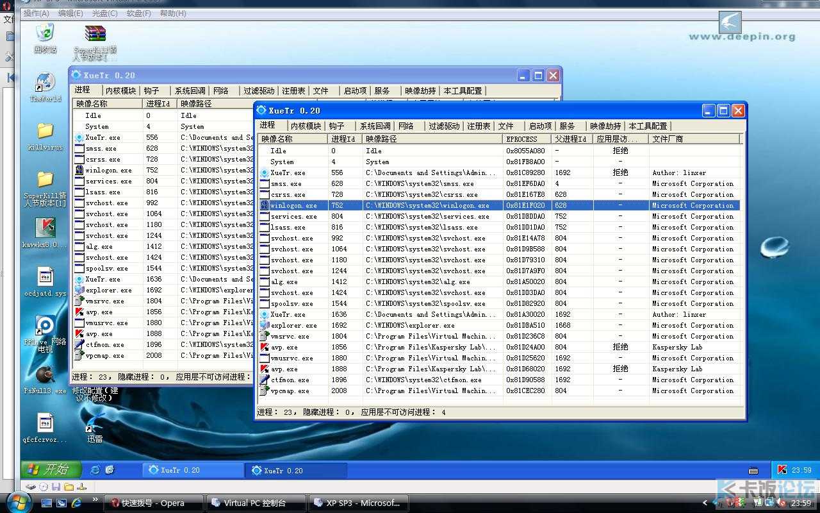Click Internet Explorer icon in Vista quick launch

(77, 503)
